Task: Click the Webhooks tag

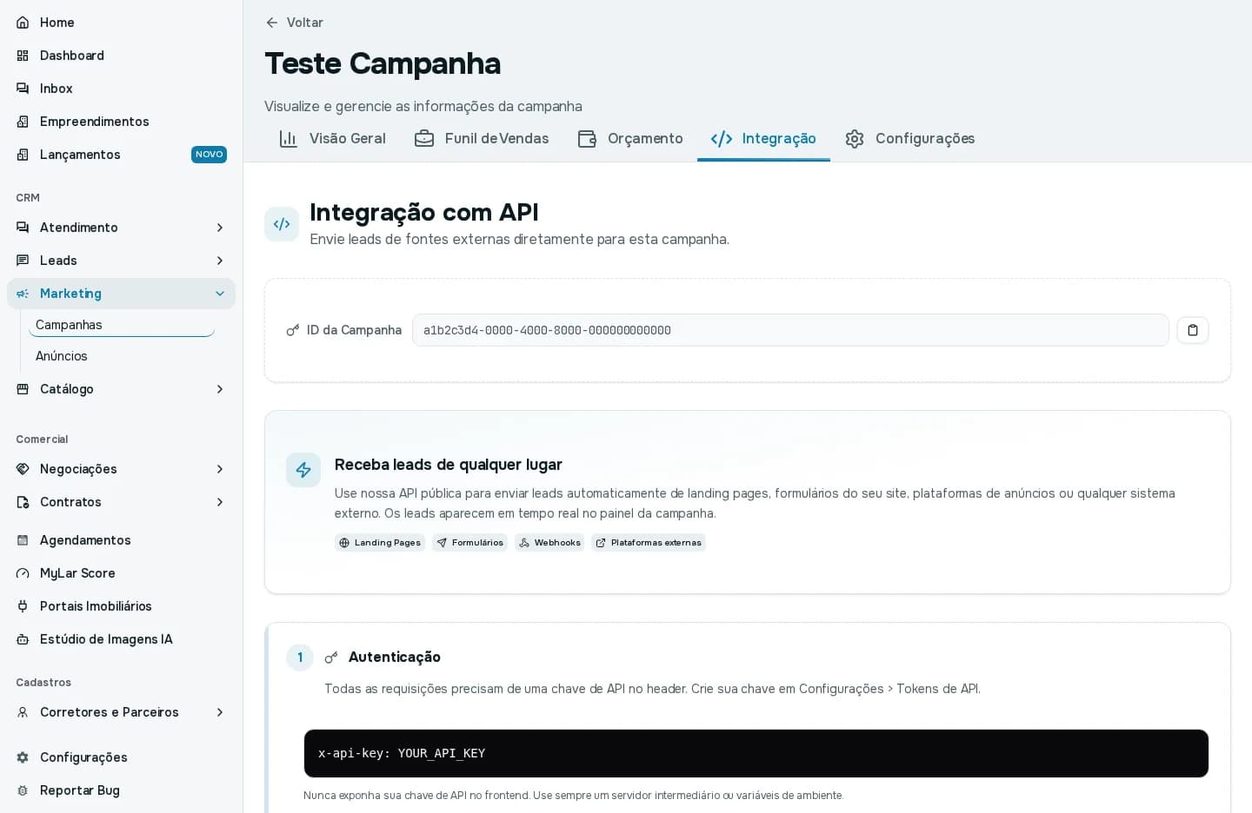Action: click(549, 543)
